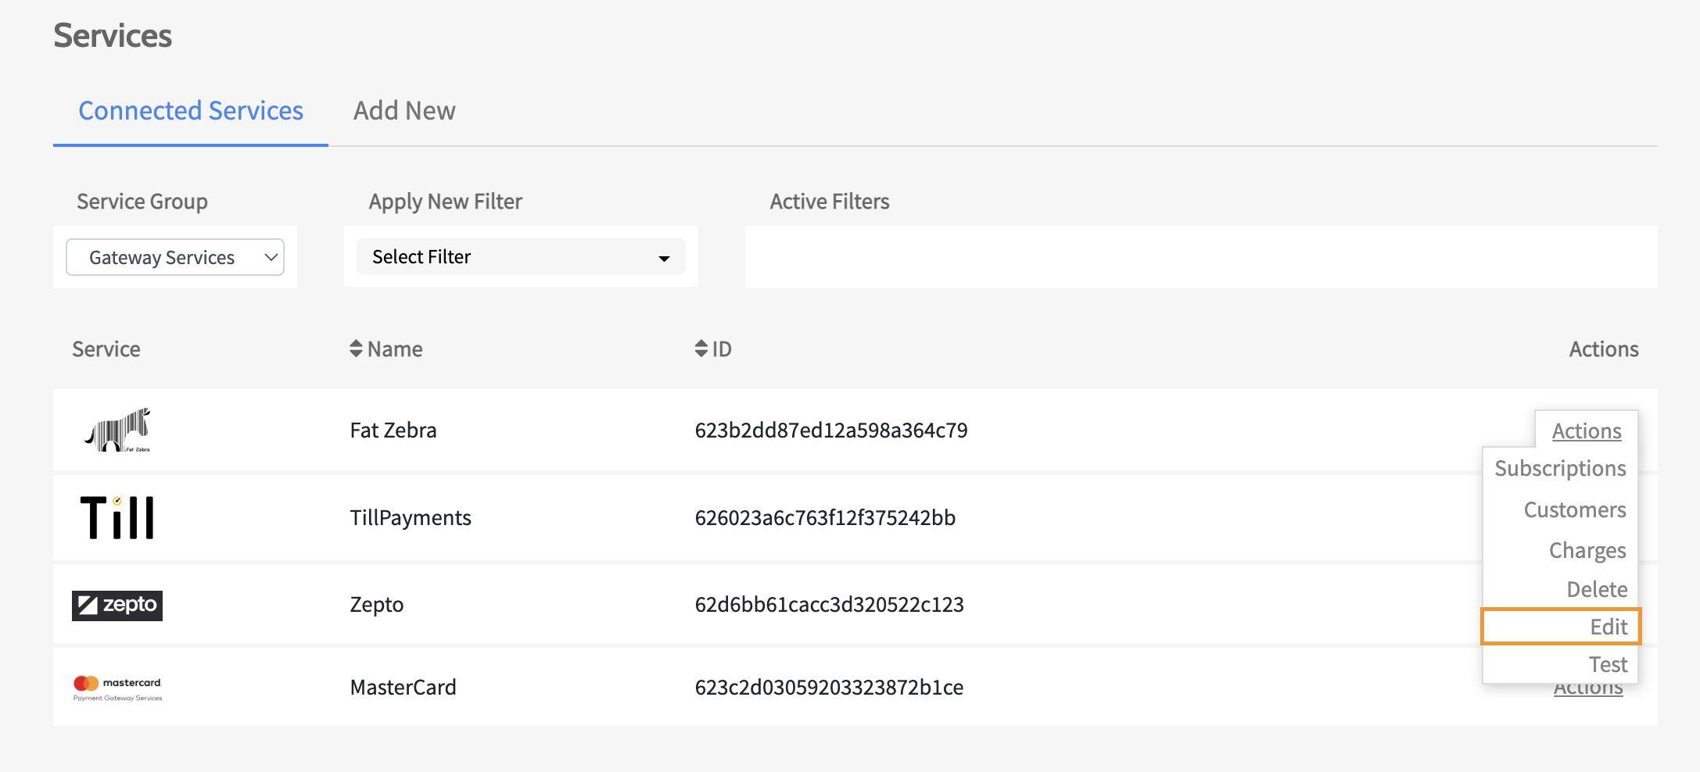Image resolution: width=1700 pixels, height=772 pixels.
Task: Open the Add New tab
Action: (404, 111)
